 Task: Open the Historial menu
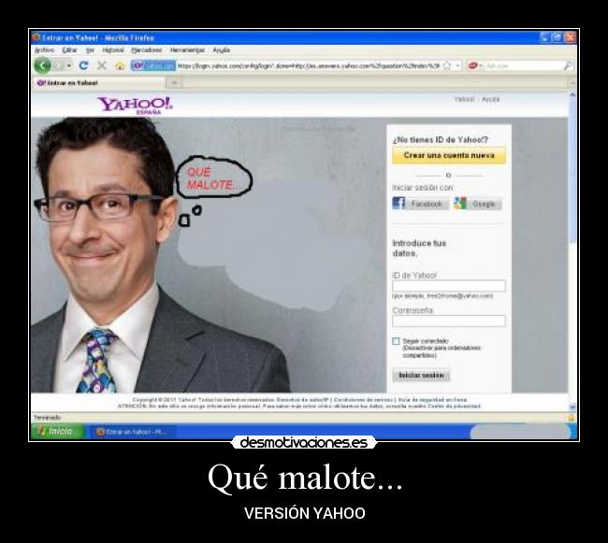tap(113, 50)
